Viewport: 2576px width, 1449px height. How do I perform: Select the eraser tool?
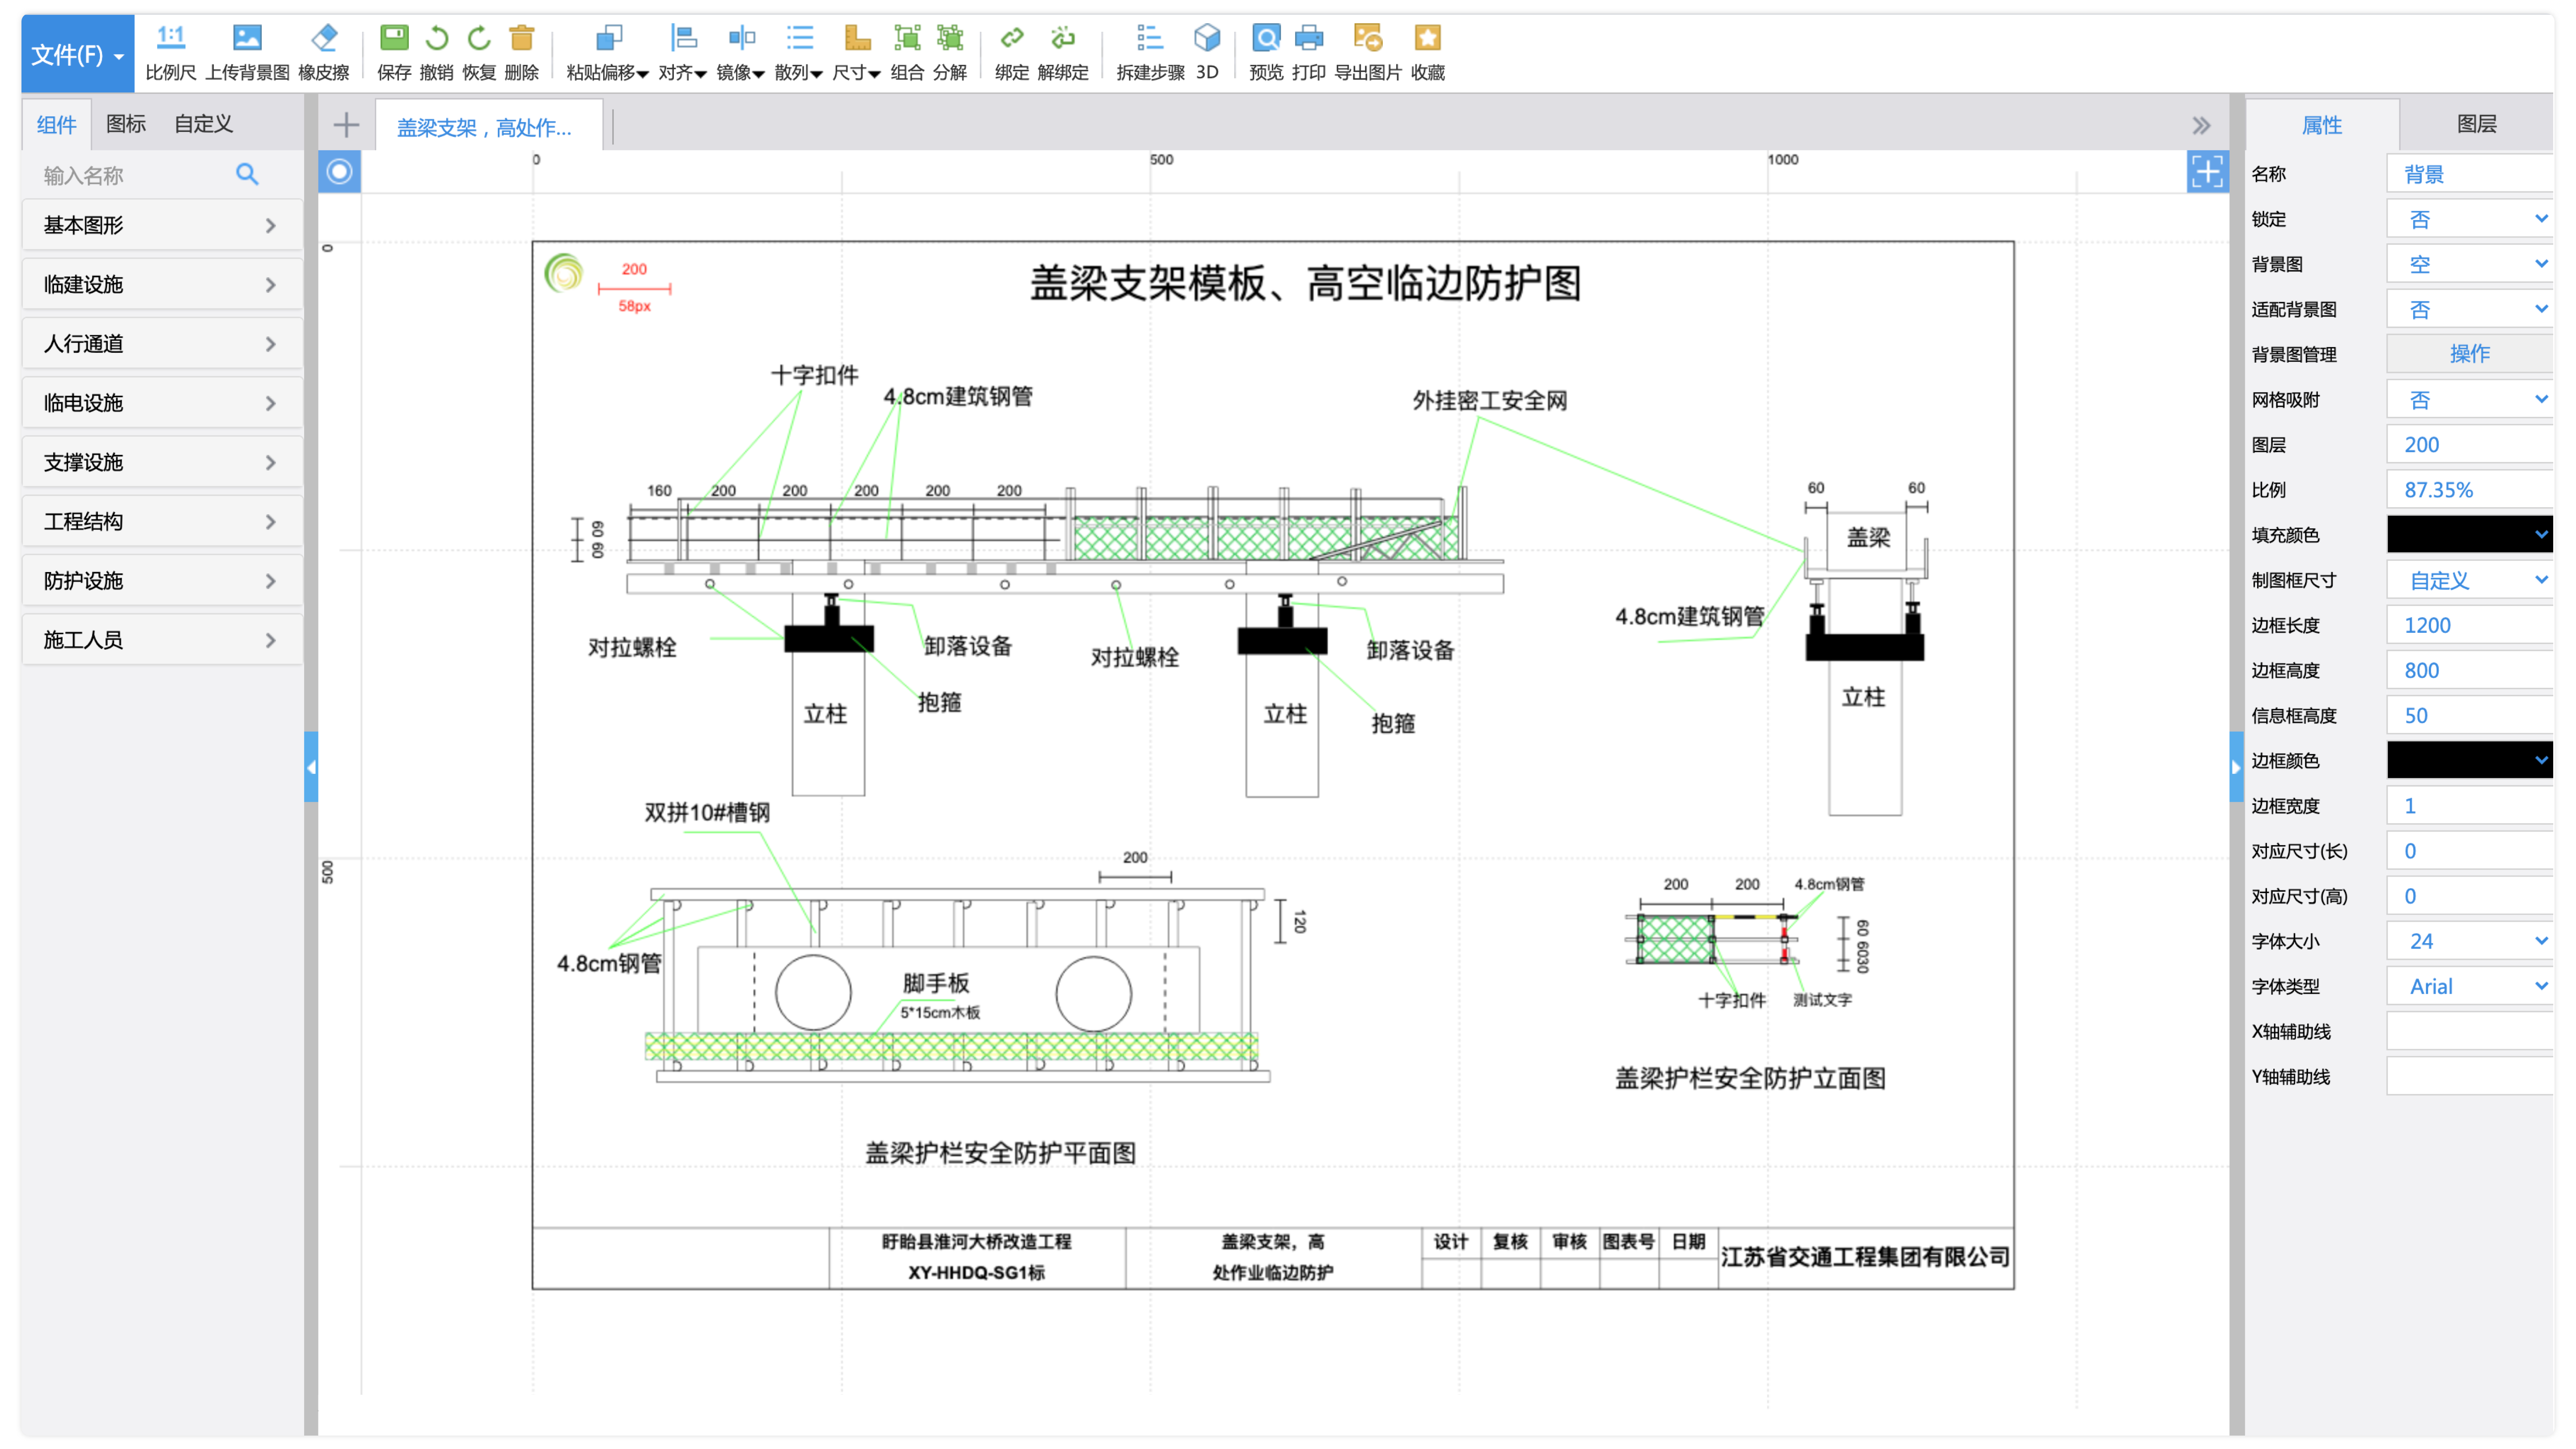tap(323, 39)
